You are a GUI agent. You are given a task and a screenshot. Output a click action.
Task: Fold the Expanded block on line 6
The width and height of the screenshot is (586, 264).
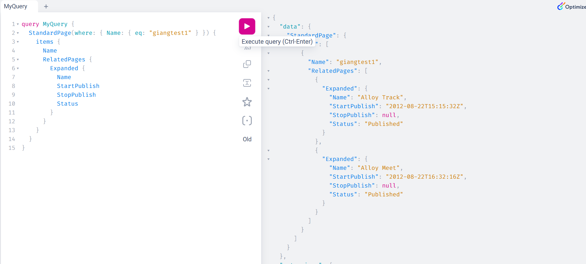point(18,68)
